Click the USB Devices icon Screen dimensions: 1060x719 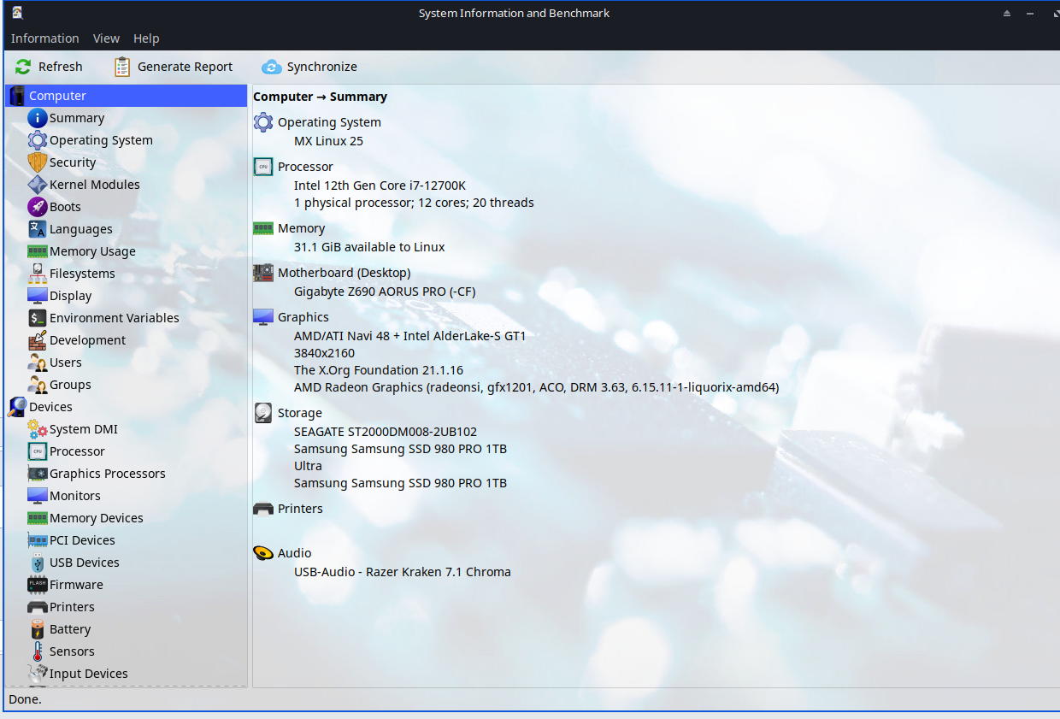pyautogui.click(x=37, y=563)
